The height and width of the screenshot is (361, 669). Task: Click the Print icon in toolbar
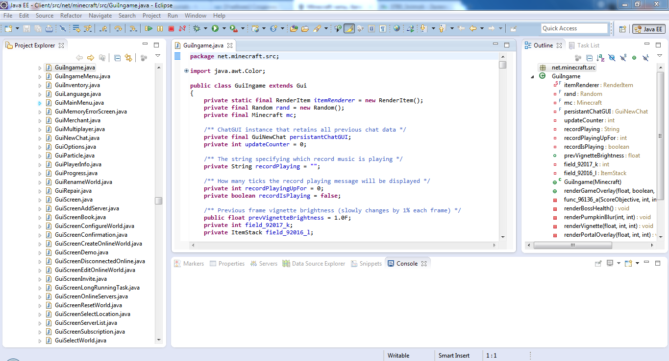49,29
